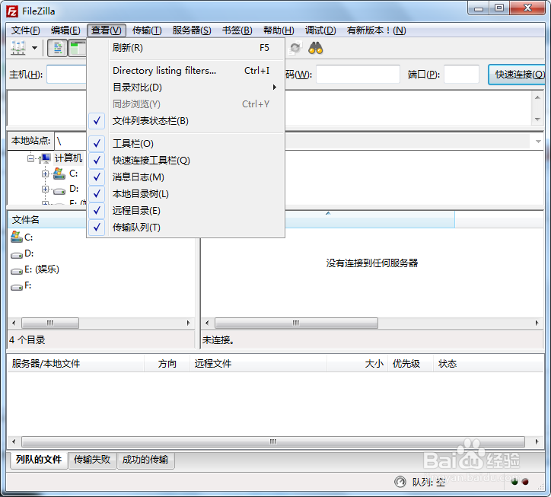The width and height of the screenshot is (551, 497).
Task: Open the remote site path dropdown
Action: point(538,142)
